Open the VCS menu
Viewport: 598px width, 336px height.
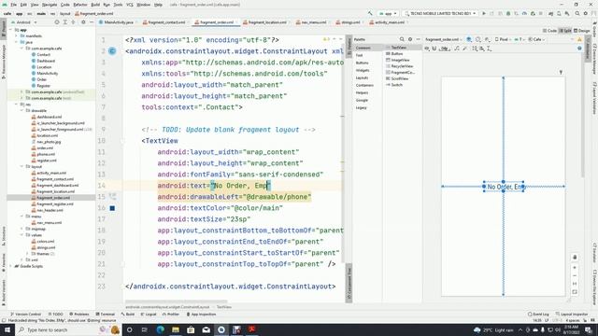[x=130, y=5]
